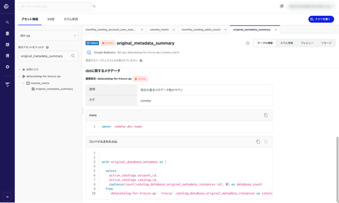
Task: Click the TABLE badge
Action: (x=92, y=43)
